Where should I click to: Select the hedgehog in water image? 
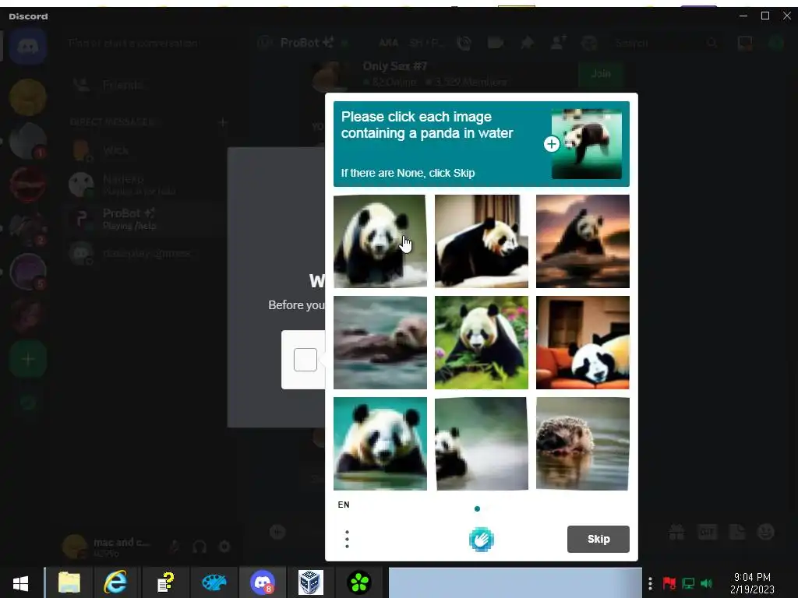[x=583, y=443]
